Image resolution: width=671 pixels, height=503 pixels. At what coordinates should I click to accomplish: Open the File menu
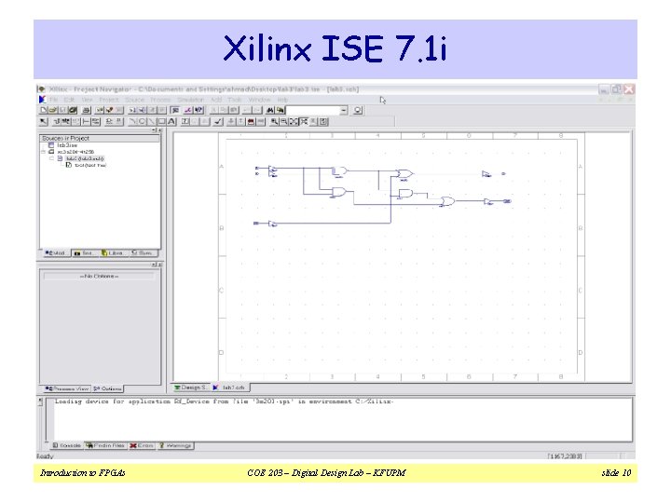53,100
